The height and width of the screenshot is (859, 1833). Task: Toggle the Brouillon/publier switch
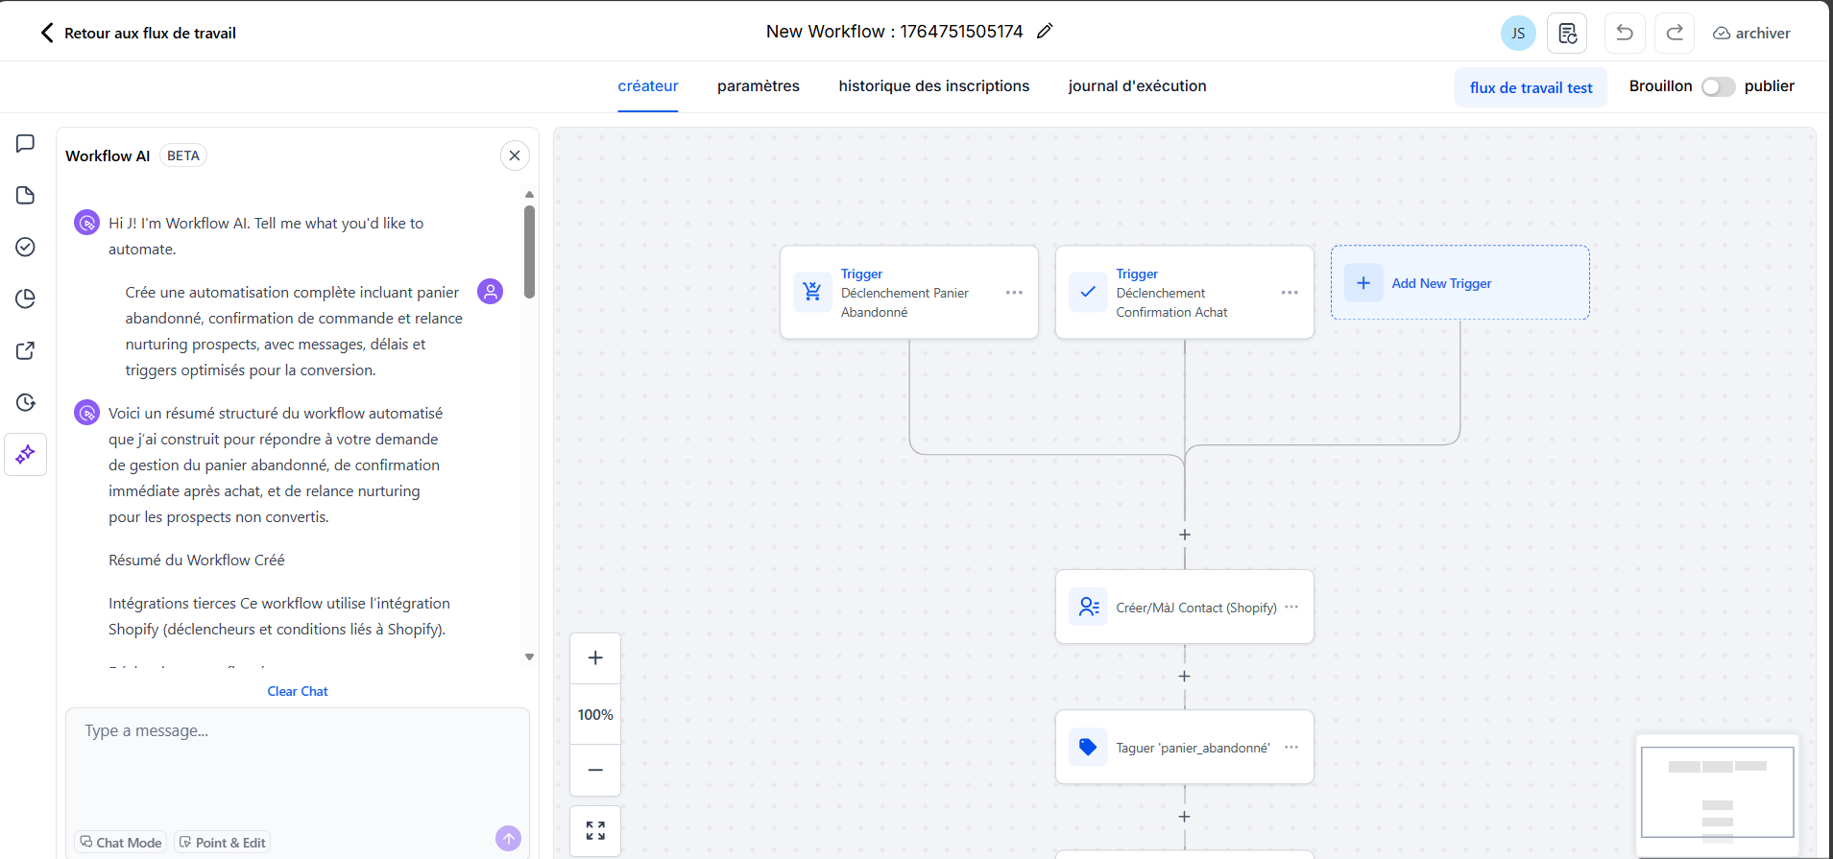coord(1718,86)
